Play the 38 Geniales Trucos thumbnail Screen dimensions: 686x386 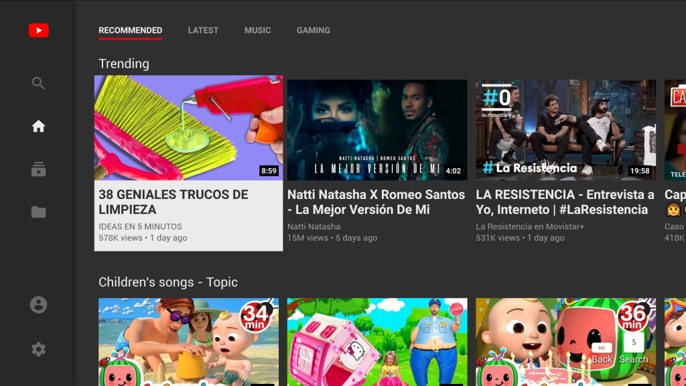(x=188, y=128)
